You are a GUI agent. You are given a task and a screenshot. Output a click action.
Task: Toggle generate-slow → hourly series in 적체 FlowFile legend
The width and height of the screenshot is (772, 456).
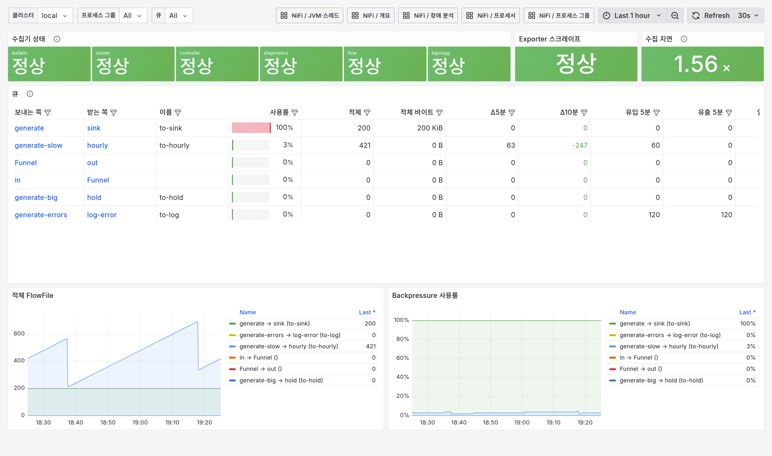click(289, 346)
